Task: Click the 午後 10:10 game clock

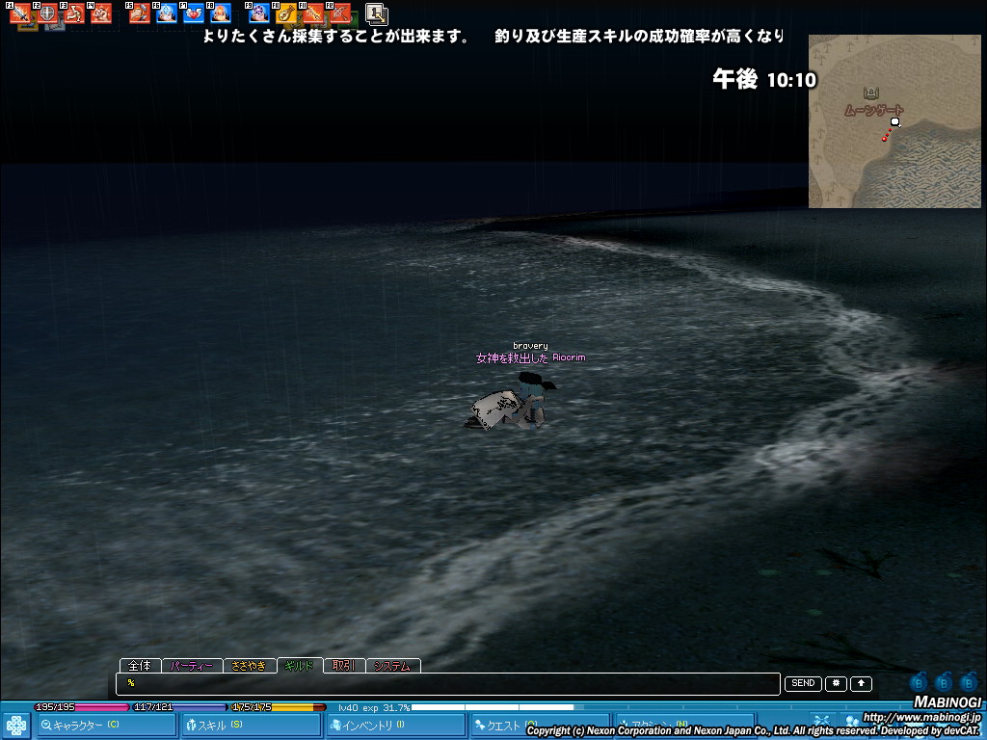Action: (764, 79)
